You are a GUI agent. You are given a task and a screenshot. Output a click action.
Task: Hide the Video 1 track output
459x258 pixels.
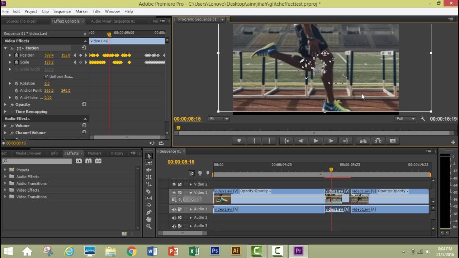174,193
